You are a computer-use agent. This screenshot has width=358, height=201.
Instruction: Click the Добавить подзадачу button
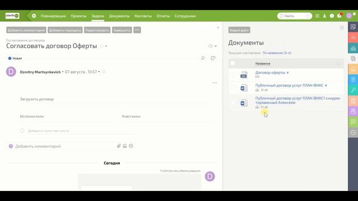click(65, 30)
